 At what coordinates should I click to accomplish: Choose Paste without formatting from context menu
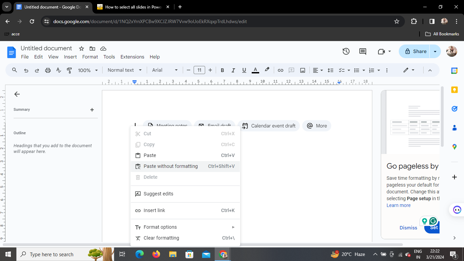171,166
